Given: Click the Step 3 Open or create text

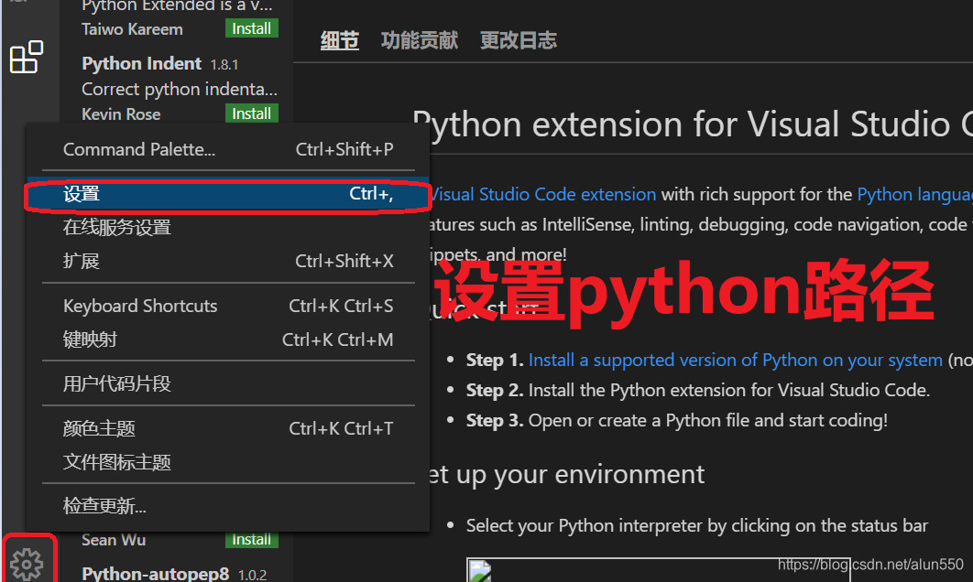Looking at the screenshot, I should pos(677,421).
